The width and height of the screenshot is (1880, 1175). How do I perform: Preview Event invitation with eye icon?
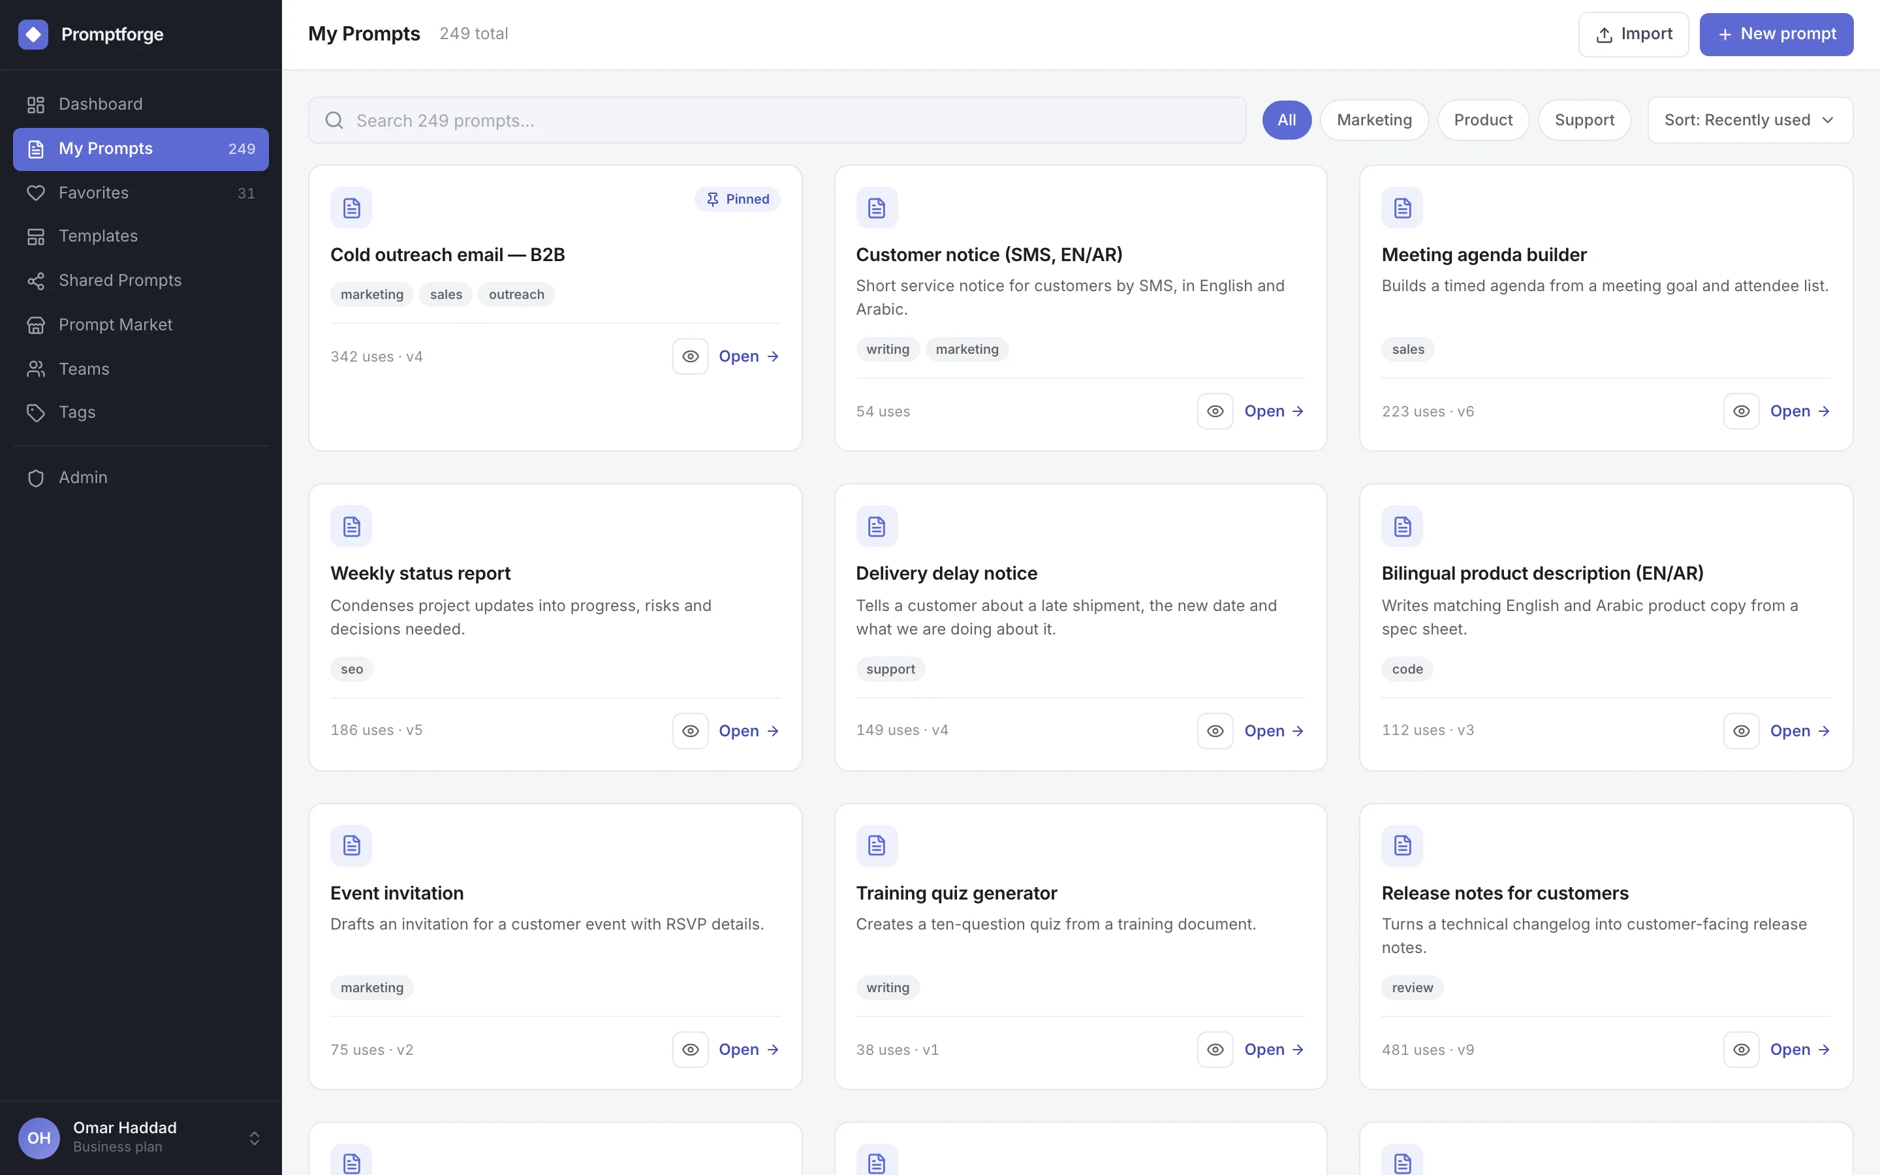coord(690,1050)
